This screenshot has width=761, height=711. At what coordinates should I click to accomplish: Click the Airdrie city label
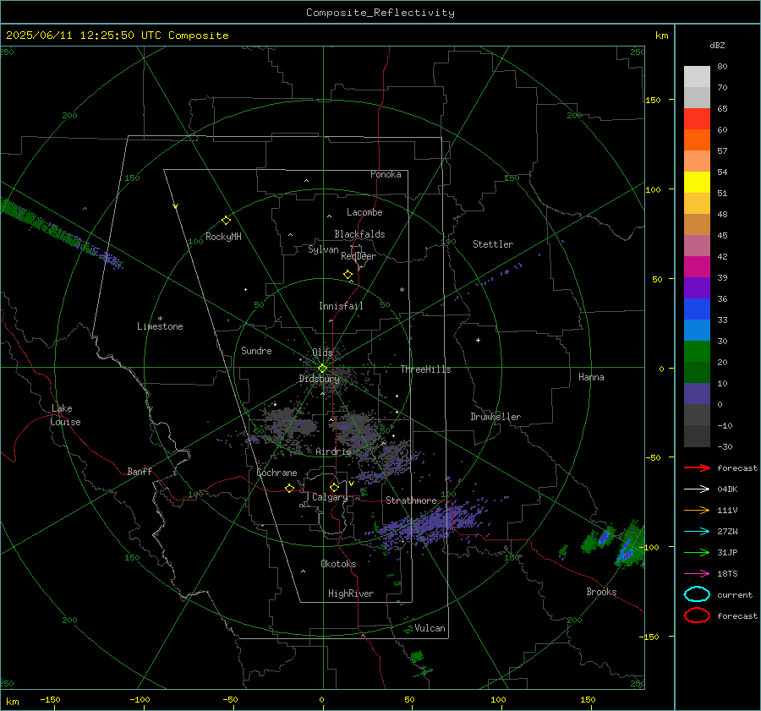click(333, 451)
